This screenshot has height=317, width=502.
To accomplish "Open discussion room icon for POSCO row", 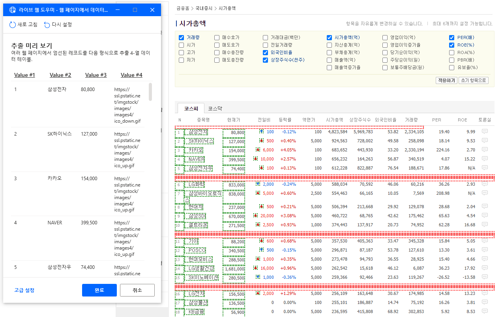I will point(485,250).
